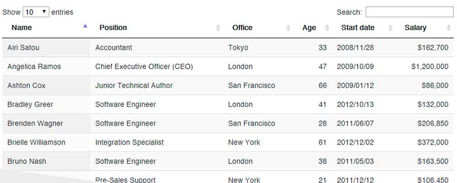This screenshot has height=183, width=457.
Task: Sort by Salary column header text
Action: [x=415, y=28]
